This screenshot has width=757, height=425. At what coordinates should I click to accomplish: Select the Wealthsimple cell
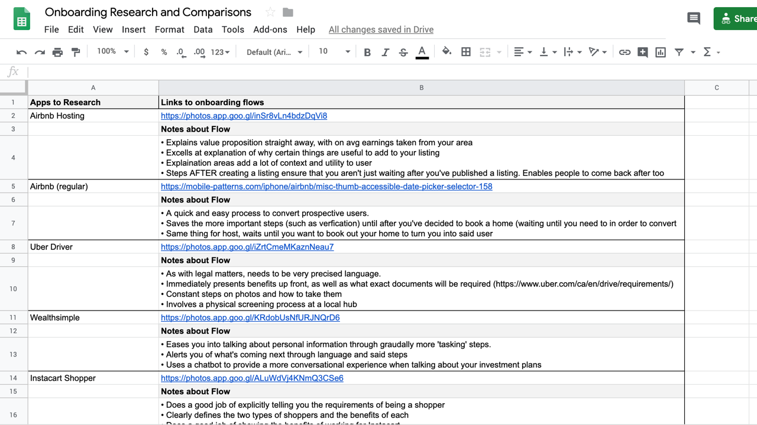tap(93, 318)
